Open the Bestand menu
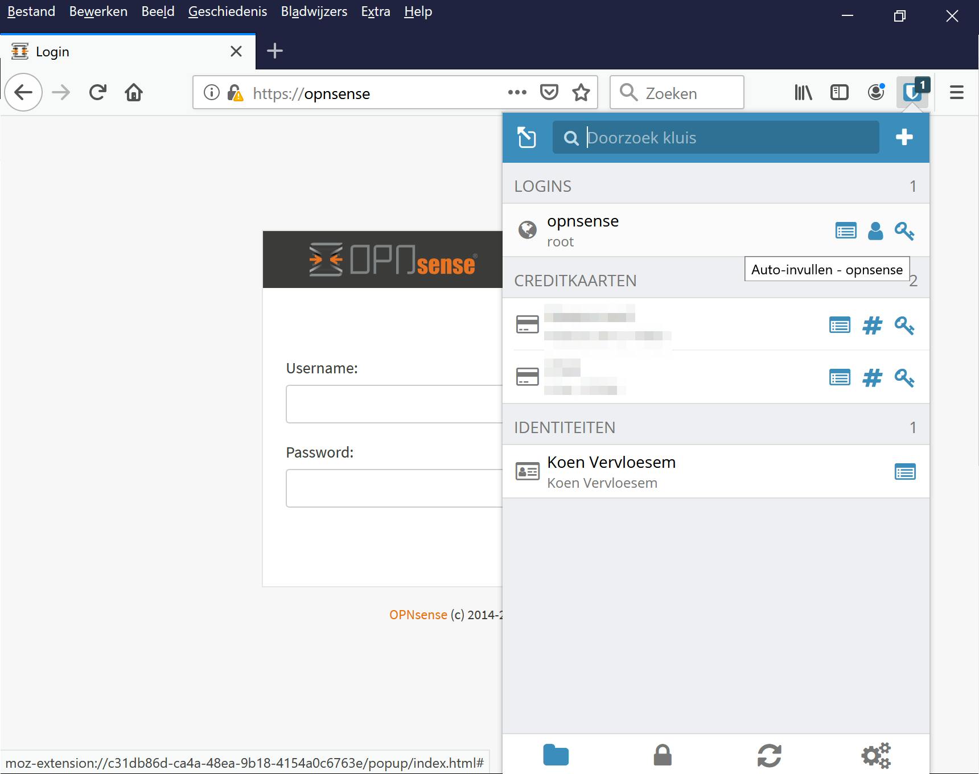979x774 pixels. click(x=31, y=11)
